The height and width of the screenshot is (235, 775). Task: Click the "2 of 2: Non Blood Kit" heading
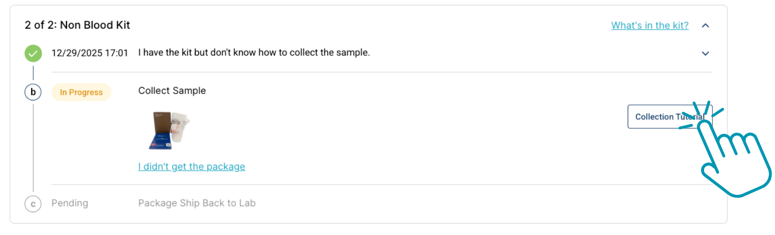[x=77, y=25]
